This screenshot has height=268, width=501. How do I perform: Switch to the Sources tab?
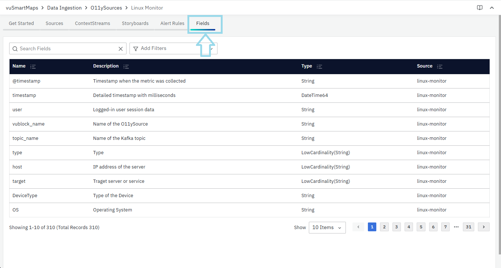pyautogui.click(x=54, y=23)
